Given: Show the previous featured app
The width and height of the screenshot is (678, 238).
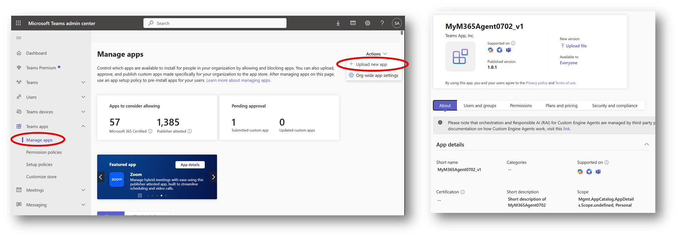Looking at the screenshot, I should [101, 177].
